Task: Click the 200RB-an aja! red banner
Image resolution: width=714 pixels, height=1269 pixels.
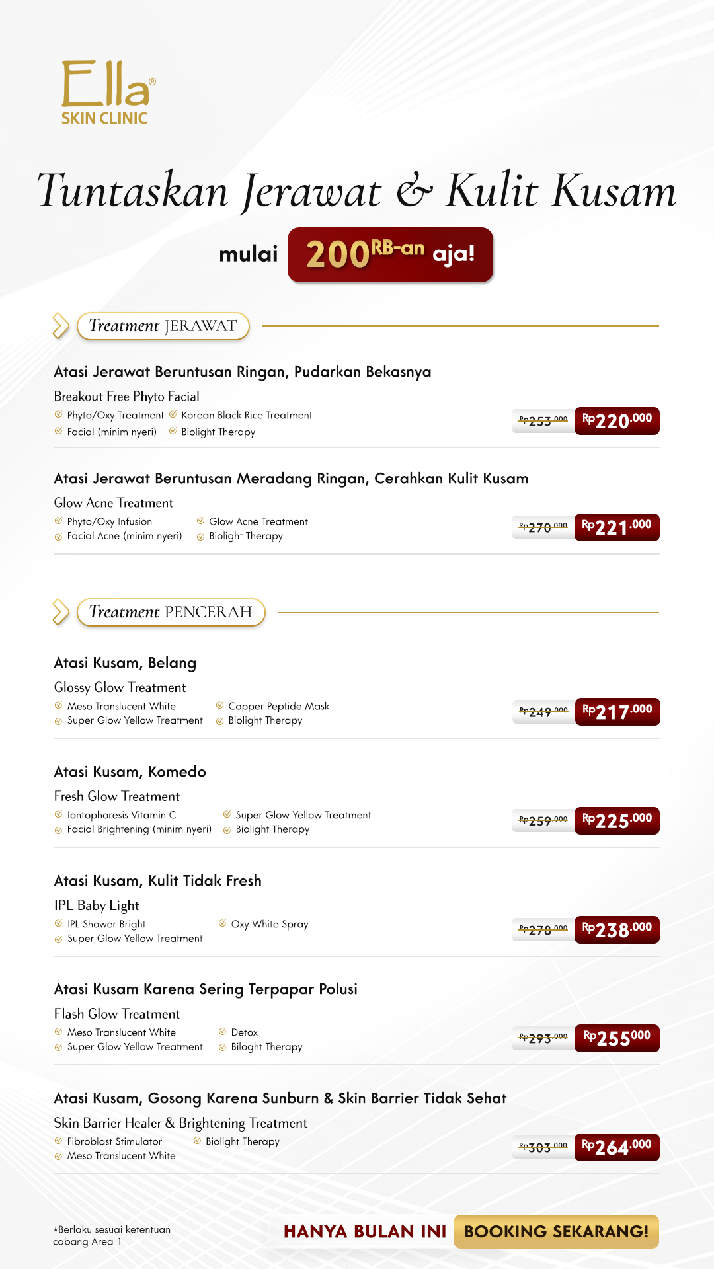Action: tap(390, 254)
